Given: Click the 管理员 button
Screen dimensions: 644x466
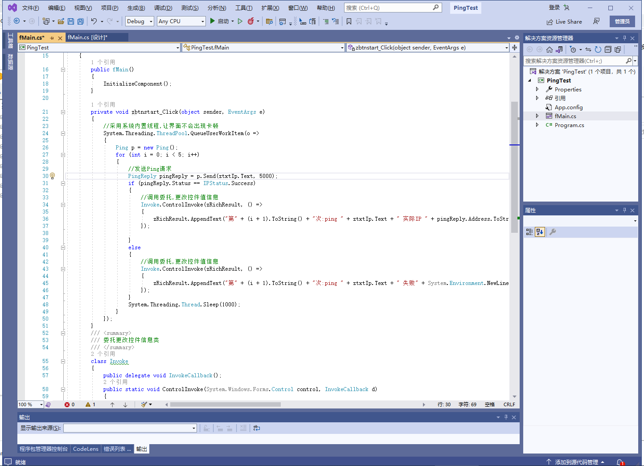Looking at the screenshot, I should click(622, 21).
